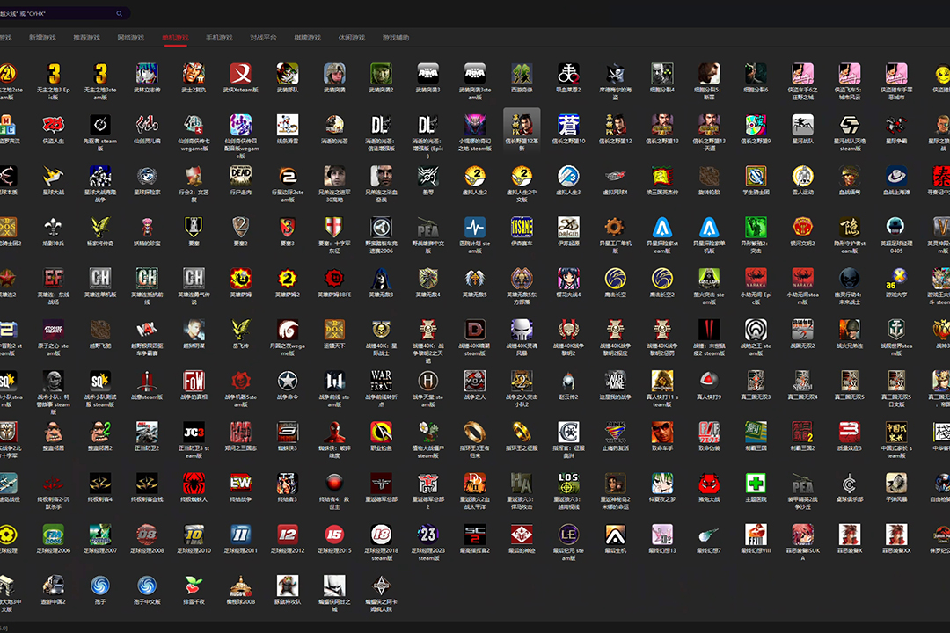Click the search magnifier icon
Image resolution: width=950 pixels, height=633 pixels.
click(x=120, y=13)
